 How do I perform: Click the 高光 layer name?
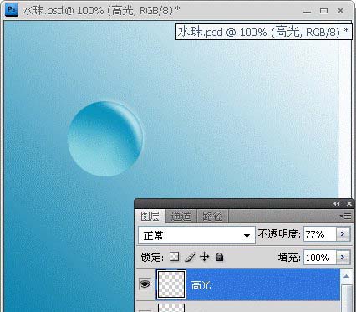tap(201, 285)
